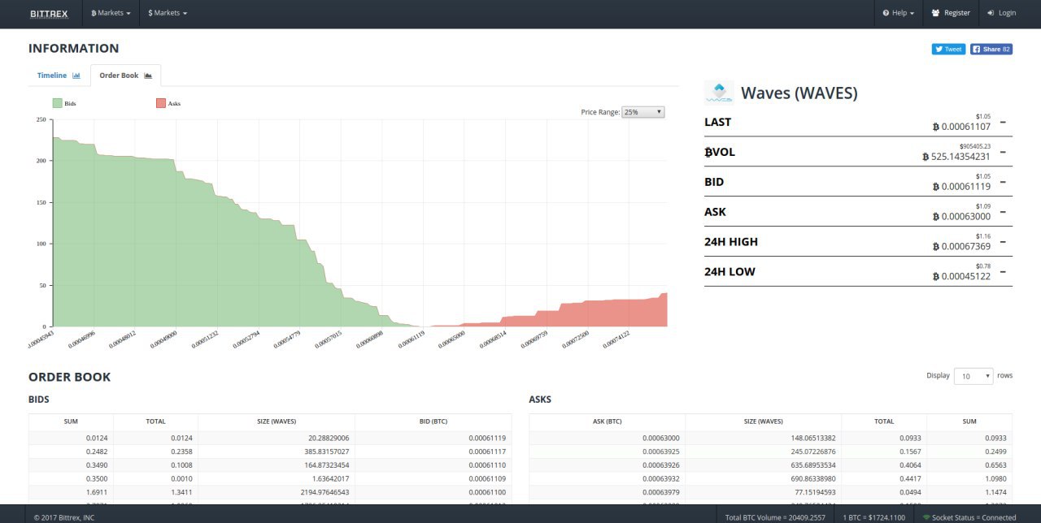Click the Timeline tab chart icon
This screenshot has height=523, width=1041.
click(x=76, y=76)
